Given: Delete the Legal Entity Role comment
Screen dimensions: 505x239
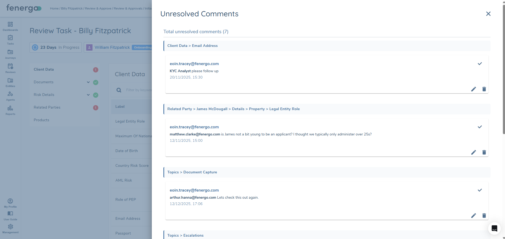Looking at the screenshot, I should (484, 152).
